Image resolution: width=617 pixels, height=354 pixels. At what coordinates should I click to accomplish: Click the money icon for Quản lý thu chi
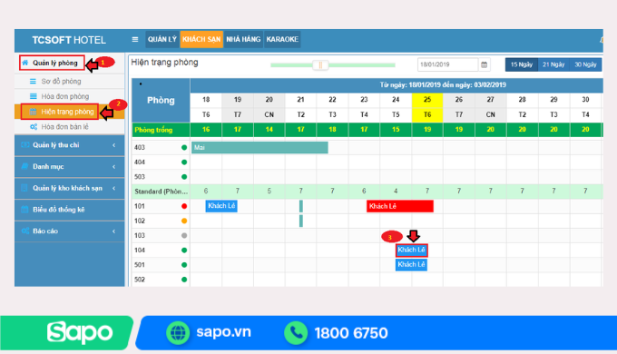24,145
